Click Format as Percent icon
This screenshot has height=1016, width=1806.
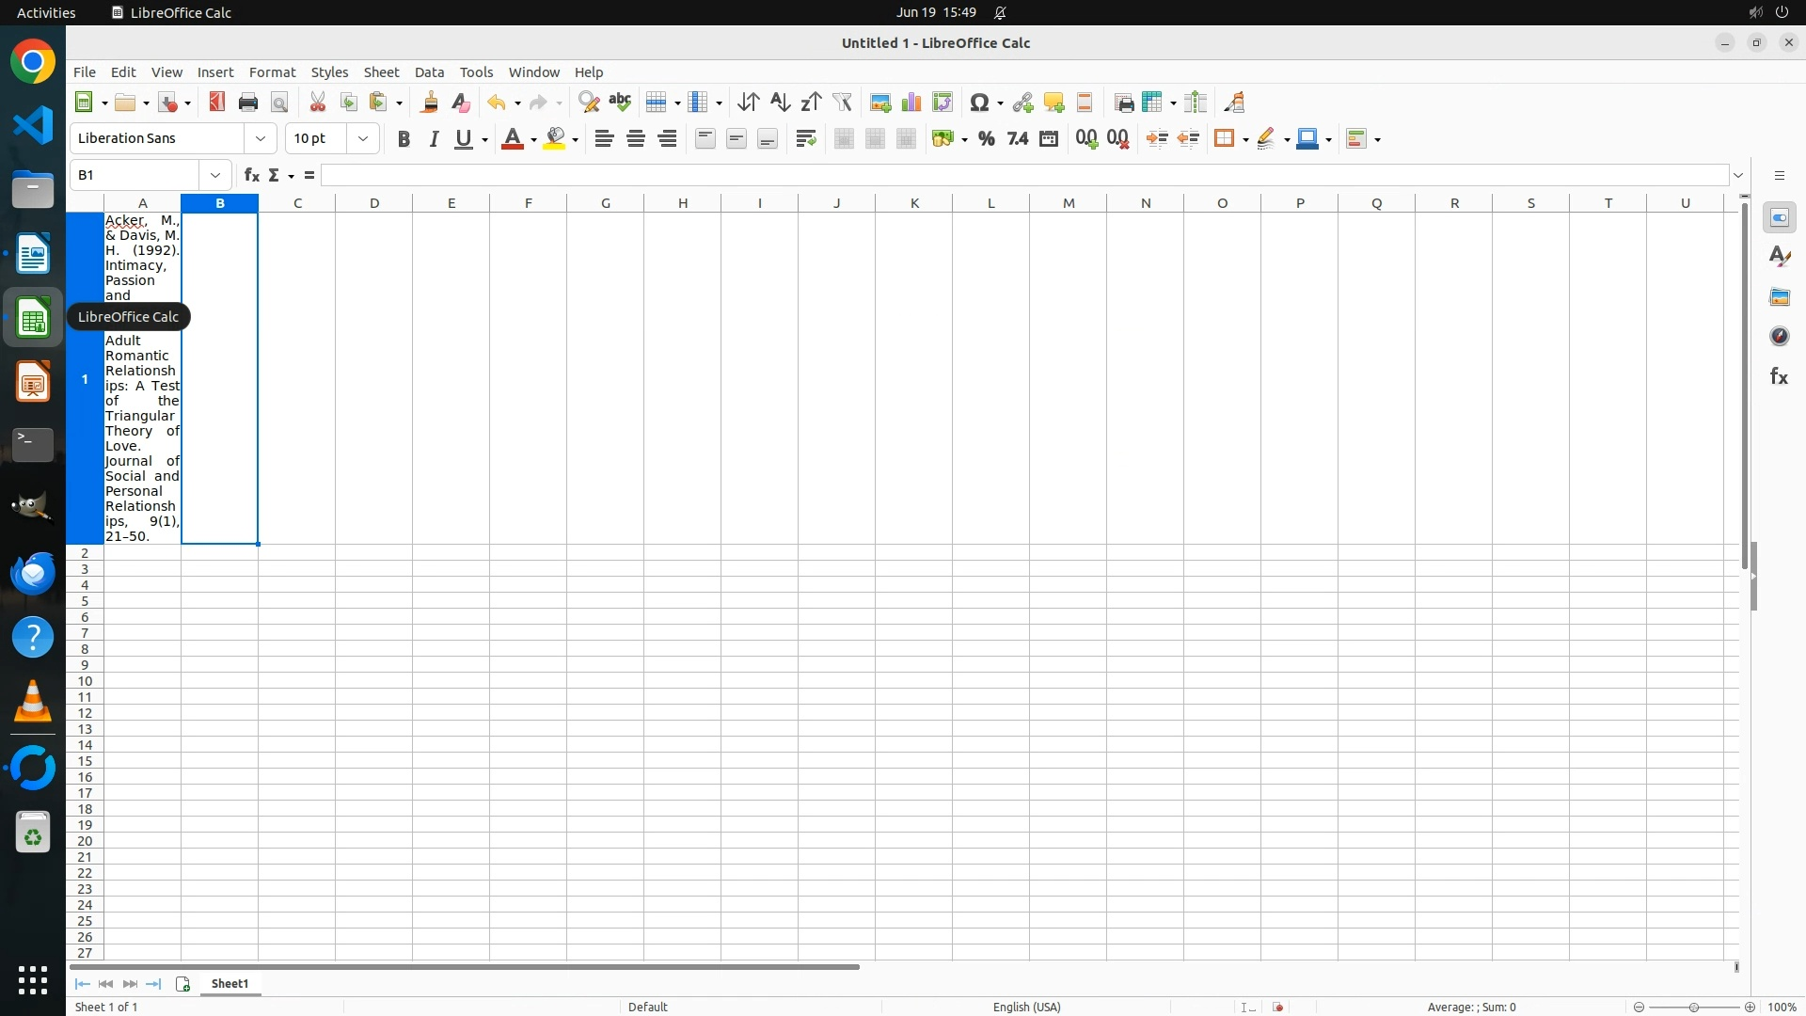(x=986, y=139)
